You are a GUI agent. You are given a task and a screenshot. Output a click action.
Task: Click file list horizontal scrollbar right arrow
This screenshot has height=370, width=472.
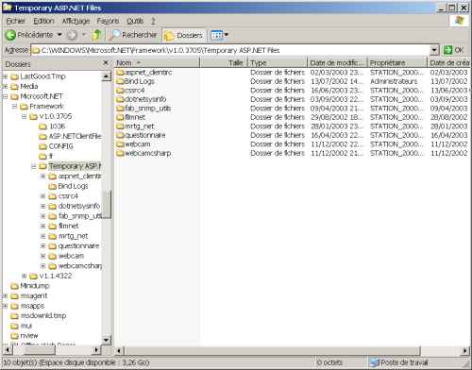pos(465,350)
